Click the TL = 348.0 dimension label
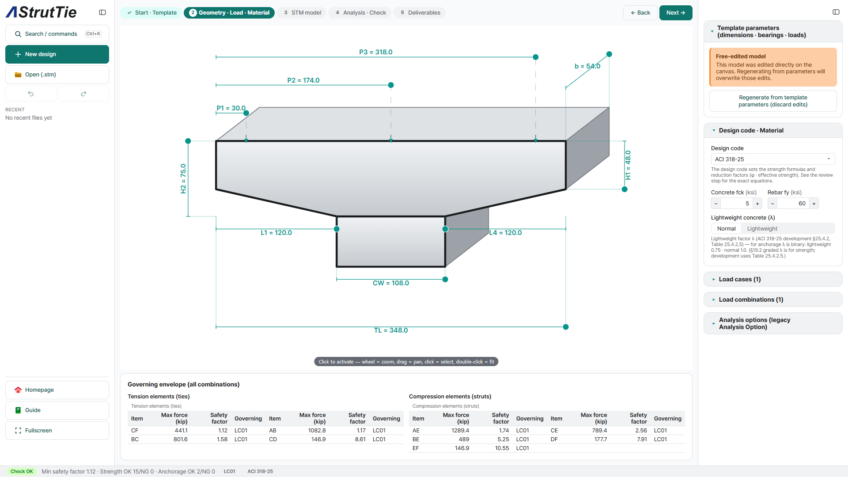Screen dimensions: 848x477 coord(391,330)
